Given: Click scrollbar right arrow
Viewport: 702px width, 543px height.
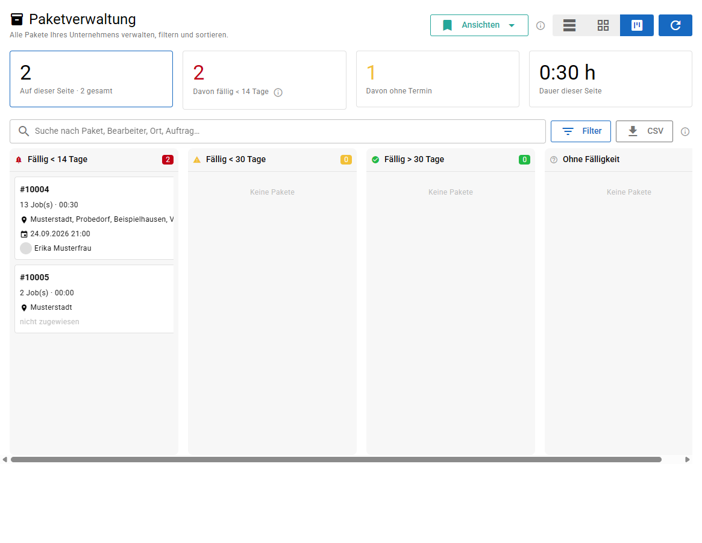Looking at the screenshot, I should [x=687, y=460].
